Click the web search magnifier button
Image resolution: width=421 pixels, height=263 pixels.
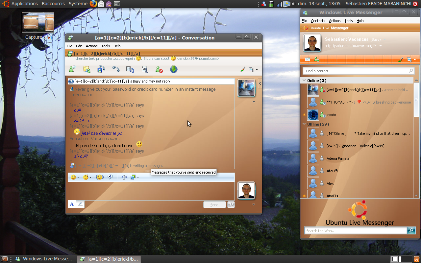pos(411,231)
